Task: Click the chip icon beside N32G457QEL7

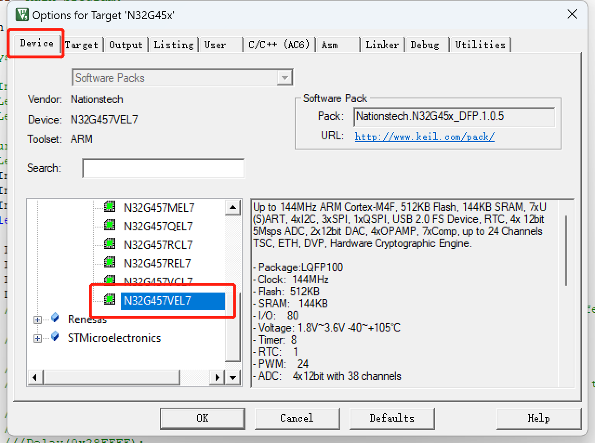Action: tap(110, 225)
